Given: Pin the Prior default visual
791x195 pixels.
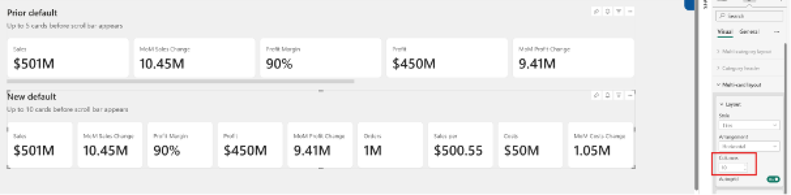Looking at the screenshot, I should (596, 12).
